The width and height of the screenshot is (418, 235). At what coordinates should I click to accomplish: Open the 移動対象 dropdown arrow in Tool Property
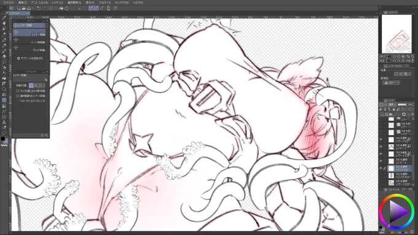[44, 85]
